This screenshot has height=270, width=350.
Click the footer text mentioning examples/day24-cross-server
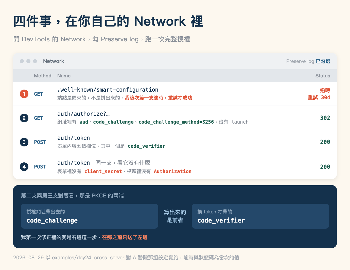click(x=126, y=258)
